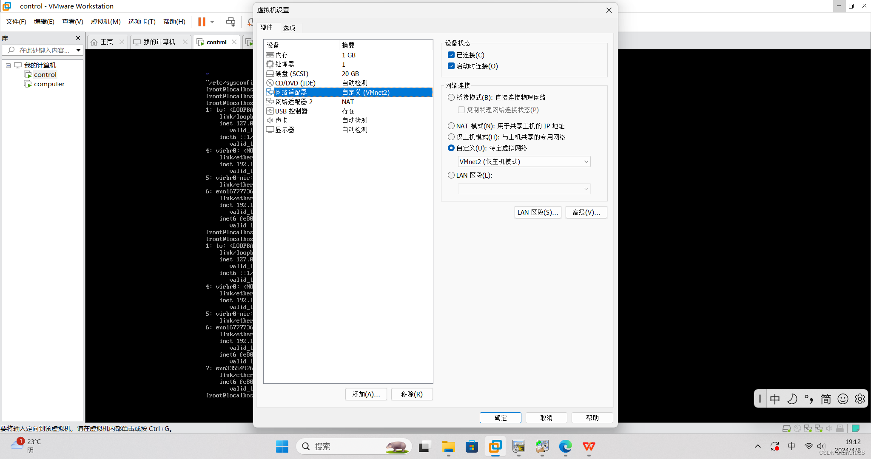The image size is (871, 459).
Task: Select 仅主机模式(H) radio button
Action: [x=451, y=137]
